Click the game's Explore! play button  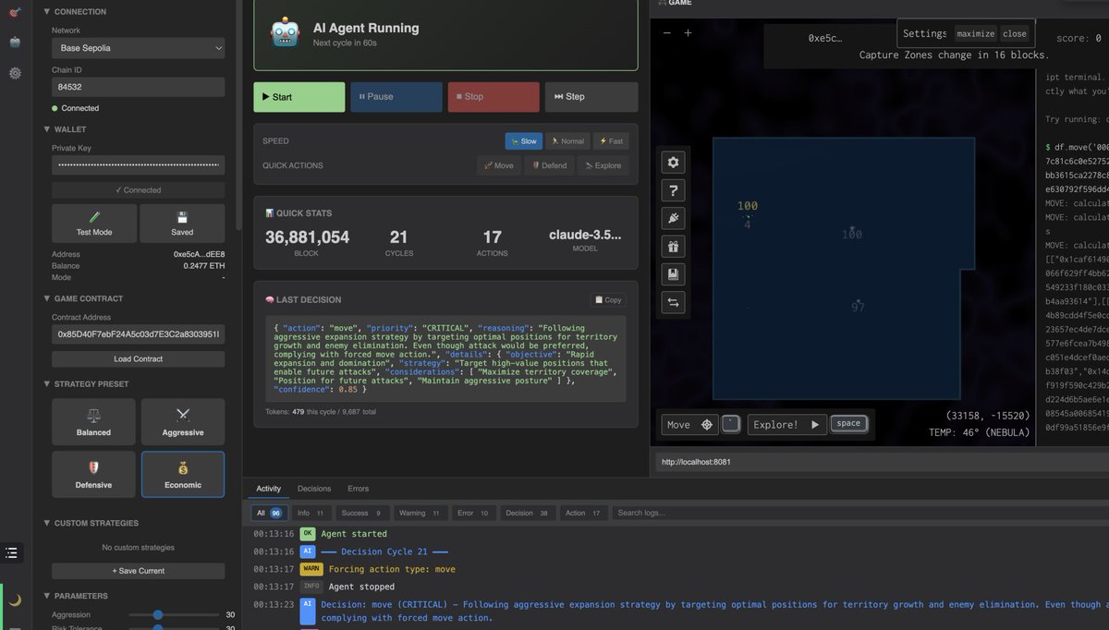(786, 425)
